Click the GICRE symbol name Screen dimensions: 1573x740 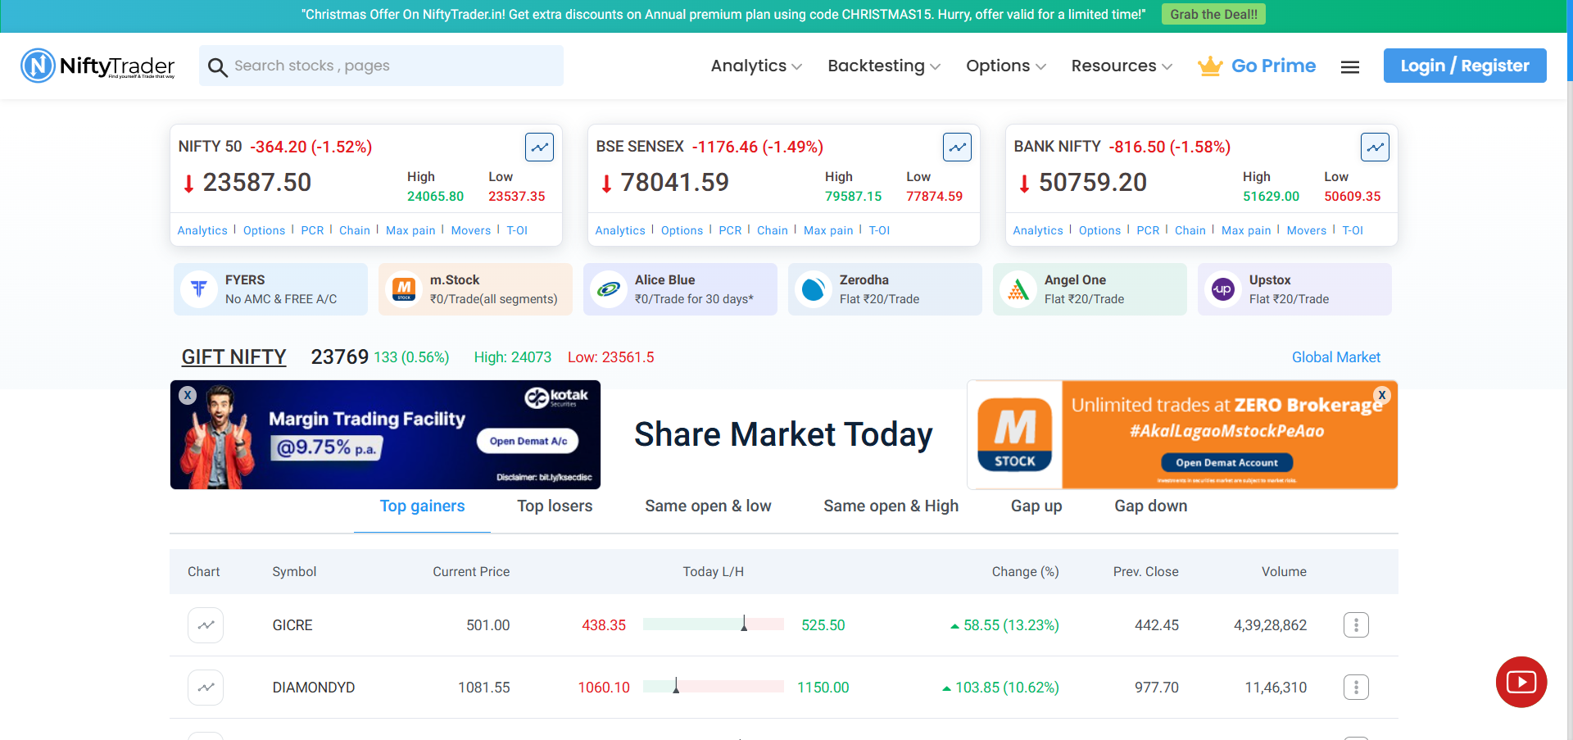point(292,625)
